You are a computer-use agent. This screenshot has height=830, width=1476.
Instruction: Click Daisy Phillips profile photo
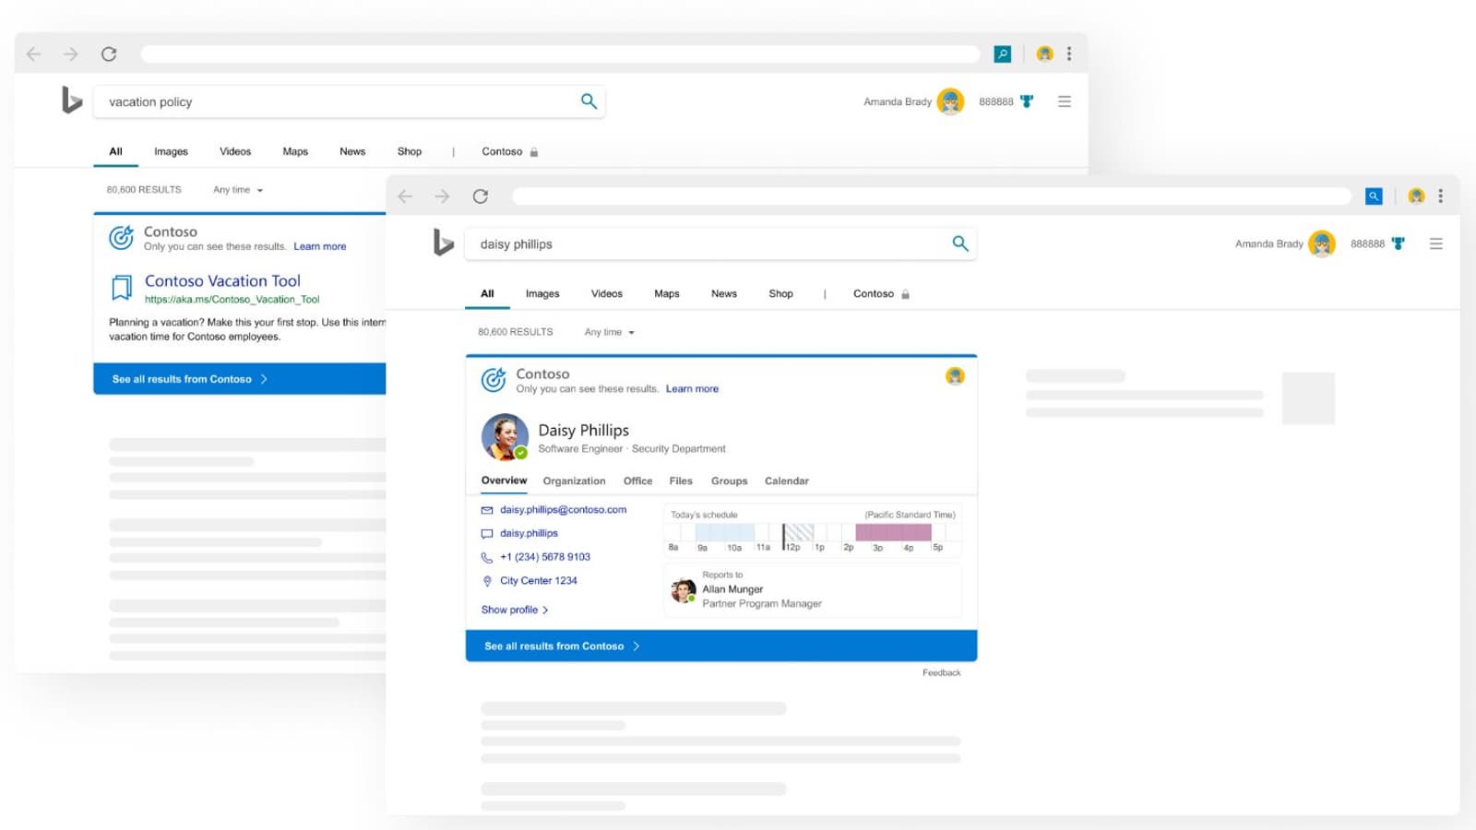505,436
